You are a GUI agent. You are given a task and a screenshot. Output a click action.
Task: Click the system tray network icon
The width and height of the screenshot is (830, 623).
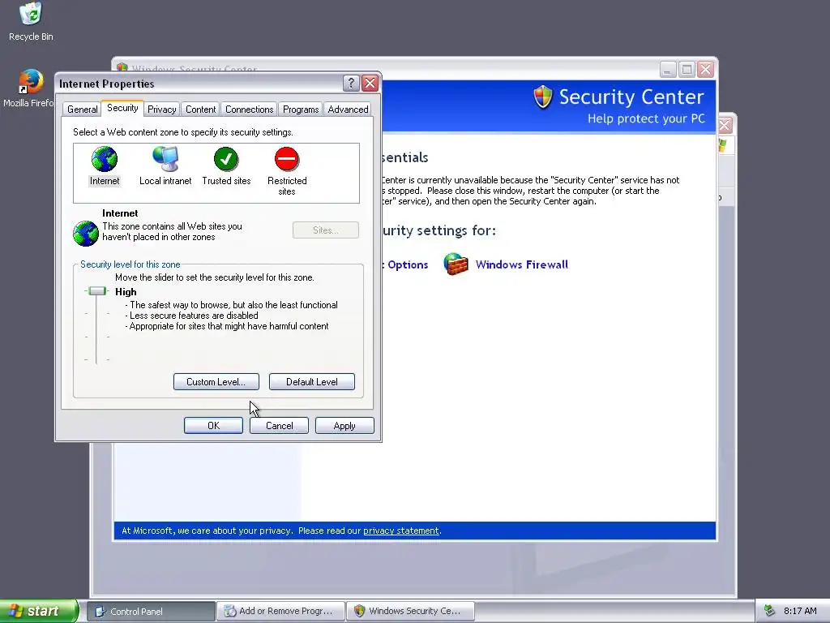click(770, 611)
